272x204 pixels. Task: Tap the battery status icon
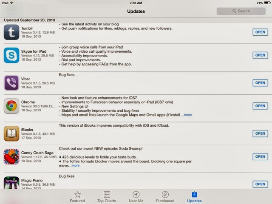[x=267, y=3]
